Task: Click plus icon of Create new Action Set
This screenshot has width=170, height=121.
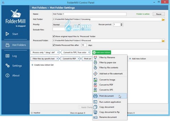Action: click(x=32, y=65)
